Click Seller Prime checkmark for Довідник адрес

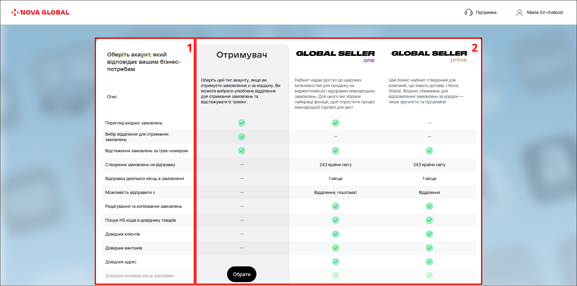click(429, 262)
